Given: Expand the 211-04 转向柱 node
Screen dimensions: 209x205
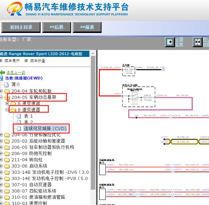Looking at the screenshot, I should pos(1,160).
